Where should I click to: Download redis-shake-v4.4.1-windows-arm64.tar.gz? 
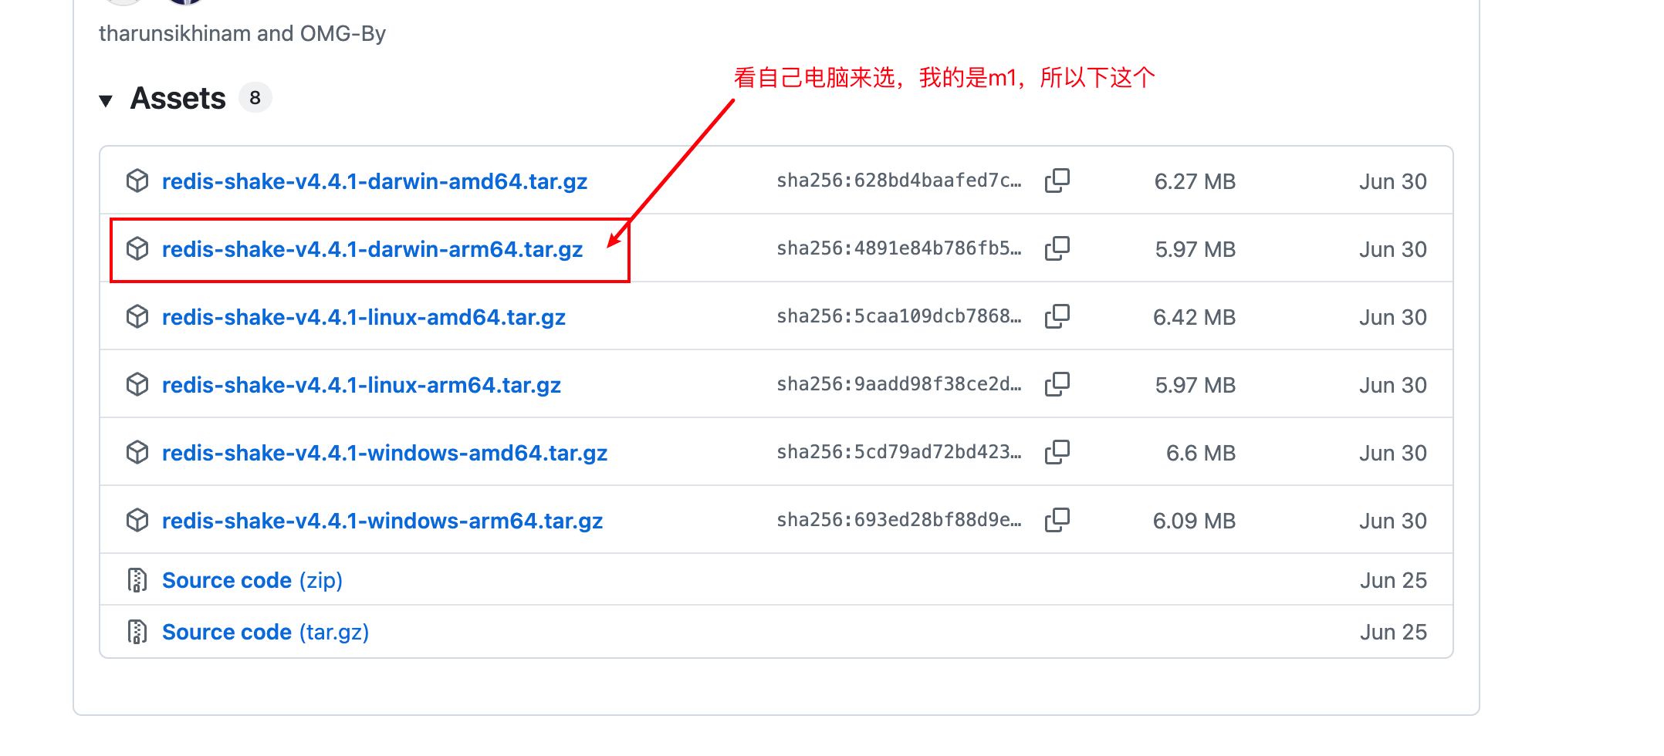pyautogui.click(x=382, y=521)
